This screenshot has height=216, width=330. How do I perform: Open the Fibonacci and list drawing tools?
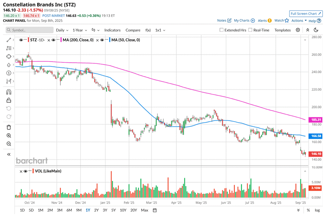(x=9, y=48)
